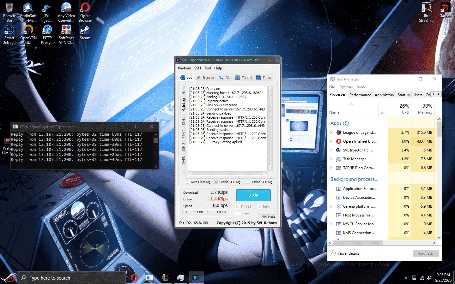Toggle the Enable TCP Log checkbox
455x284 pixels.
click(216, 182)
